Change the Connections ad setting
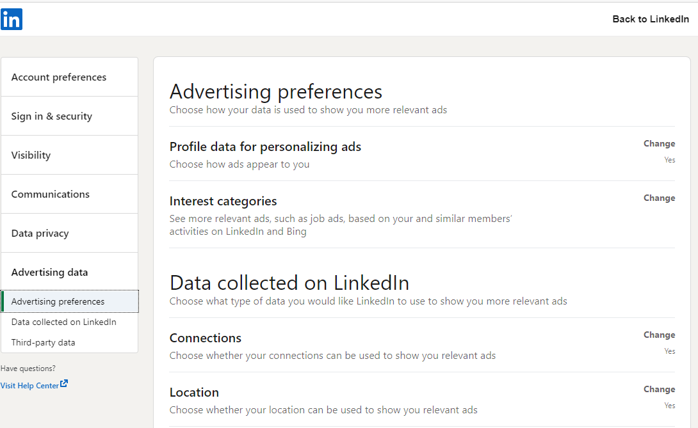Image resolution: width=698 pixels, height=428 pixels. point(659,335)
